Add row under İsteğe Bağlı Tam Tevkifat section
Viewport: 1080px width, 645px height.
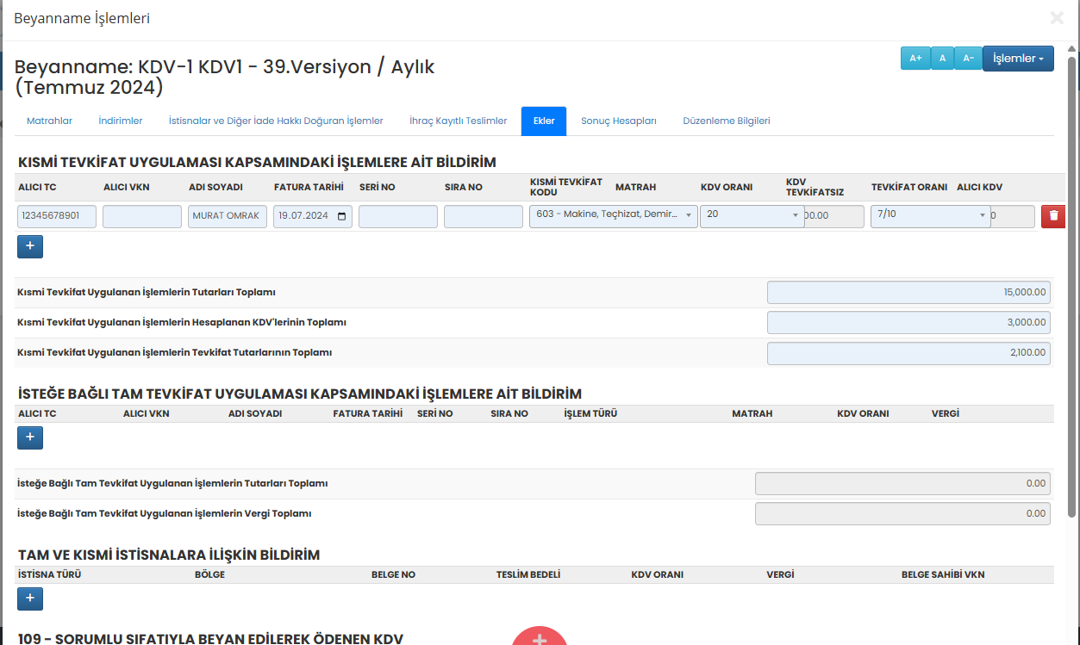[30, 438]
